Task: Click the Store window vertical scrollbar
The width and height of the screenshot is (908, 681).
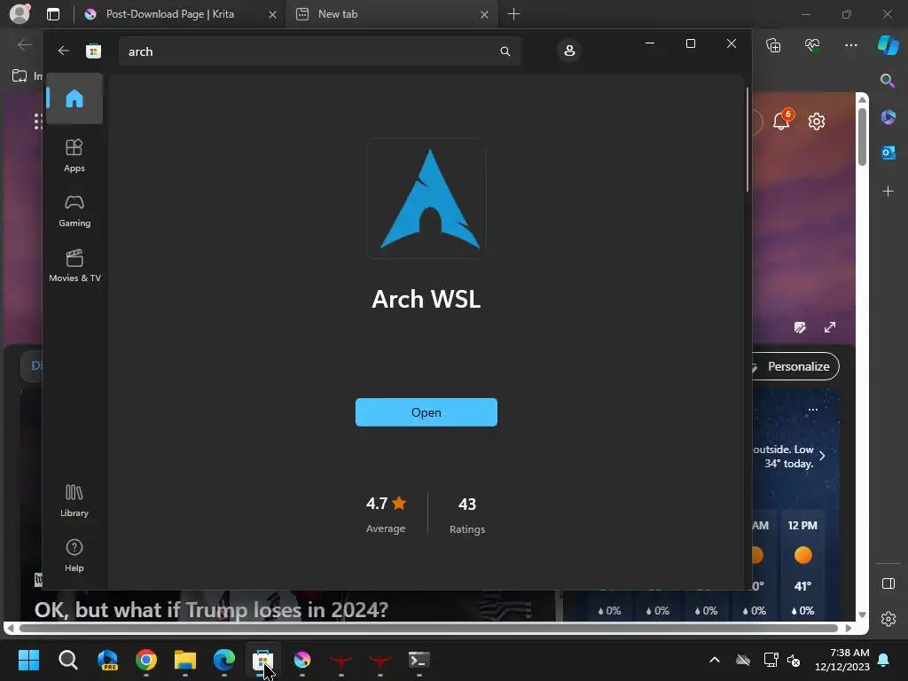Action: click(747, 139)
